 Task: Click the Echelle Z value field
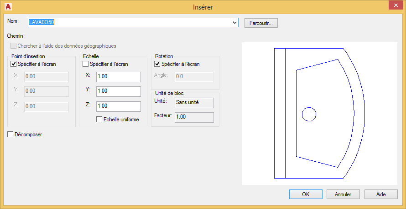(x=118, y=106)
